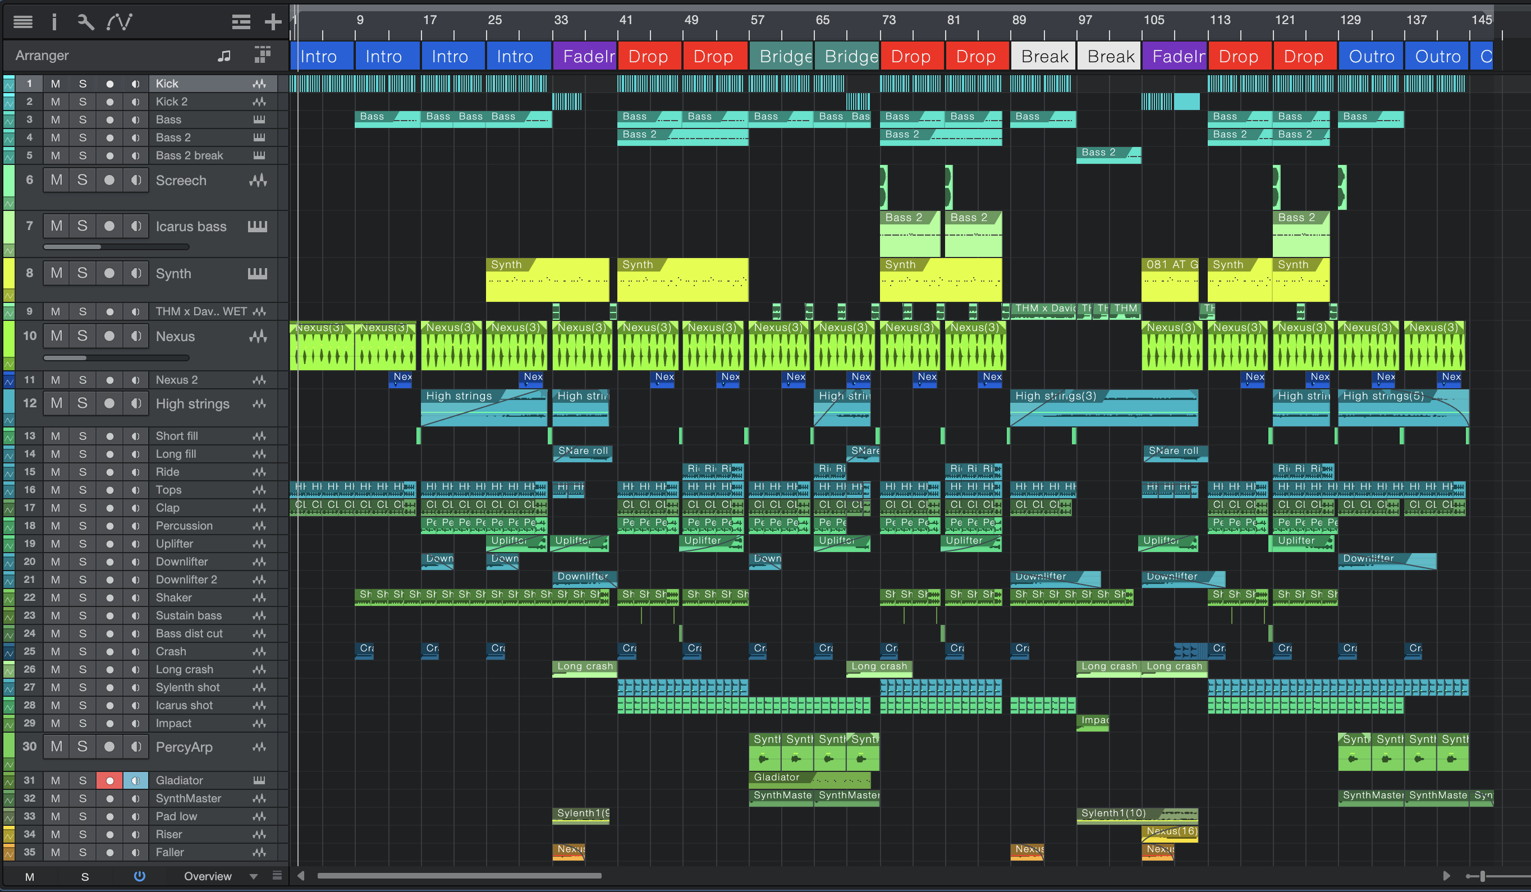The height and width of the screenshot is (892, 1531).
Task: Disable record arm on Gladiator track
Action: 109,780
